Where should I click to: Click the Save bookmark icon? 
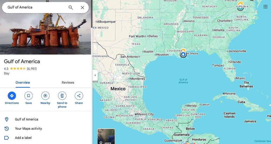pos(28,96)
